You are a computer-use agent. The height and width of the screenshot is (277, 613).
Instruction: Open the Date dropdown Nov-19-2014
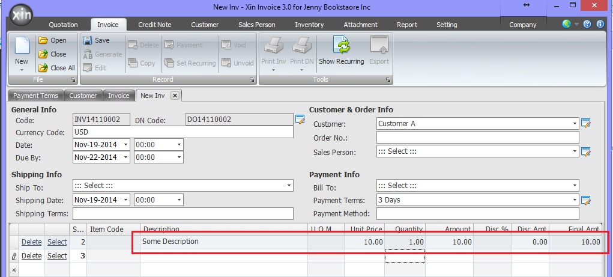[x=125, y=145]
